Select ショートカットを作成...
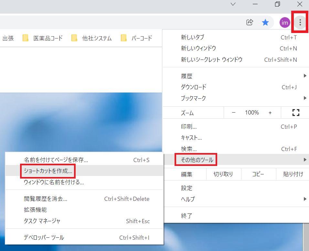 [x=84, y=171]
